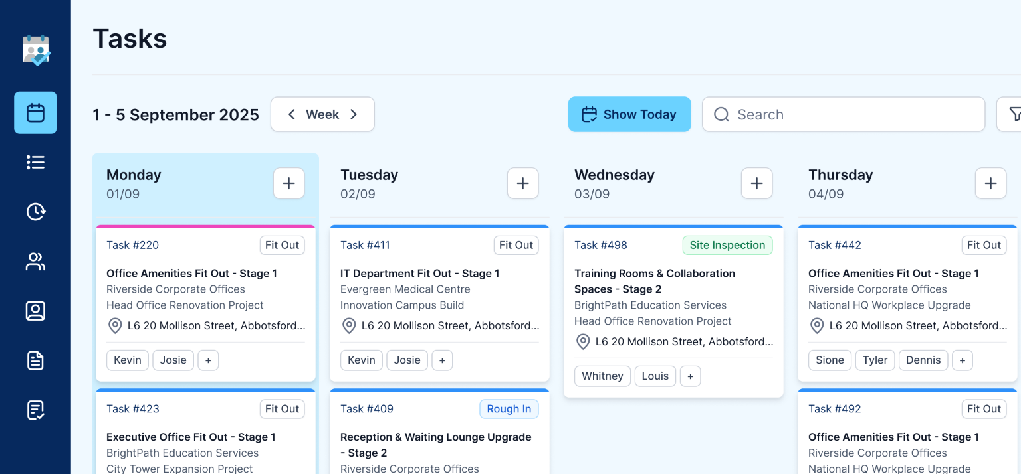Open the filter options button
This screenshot has width=1021, height=474.
click(1013, 114)
